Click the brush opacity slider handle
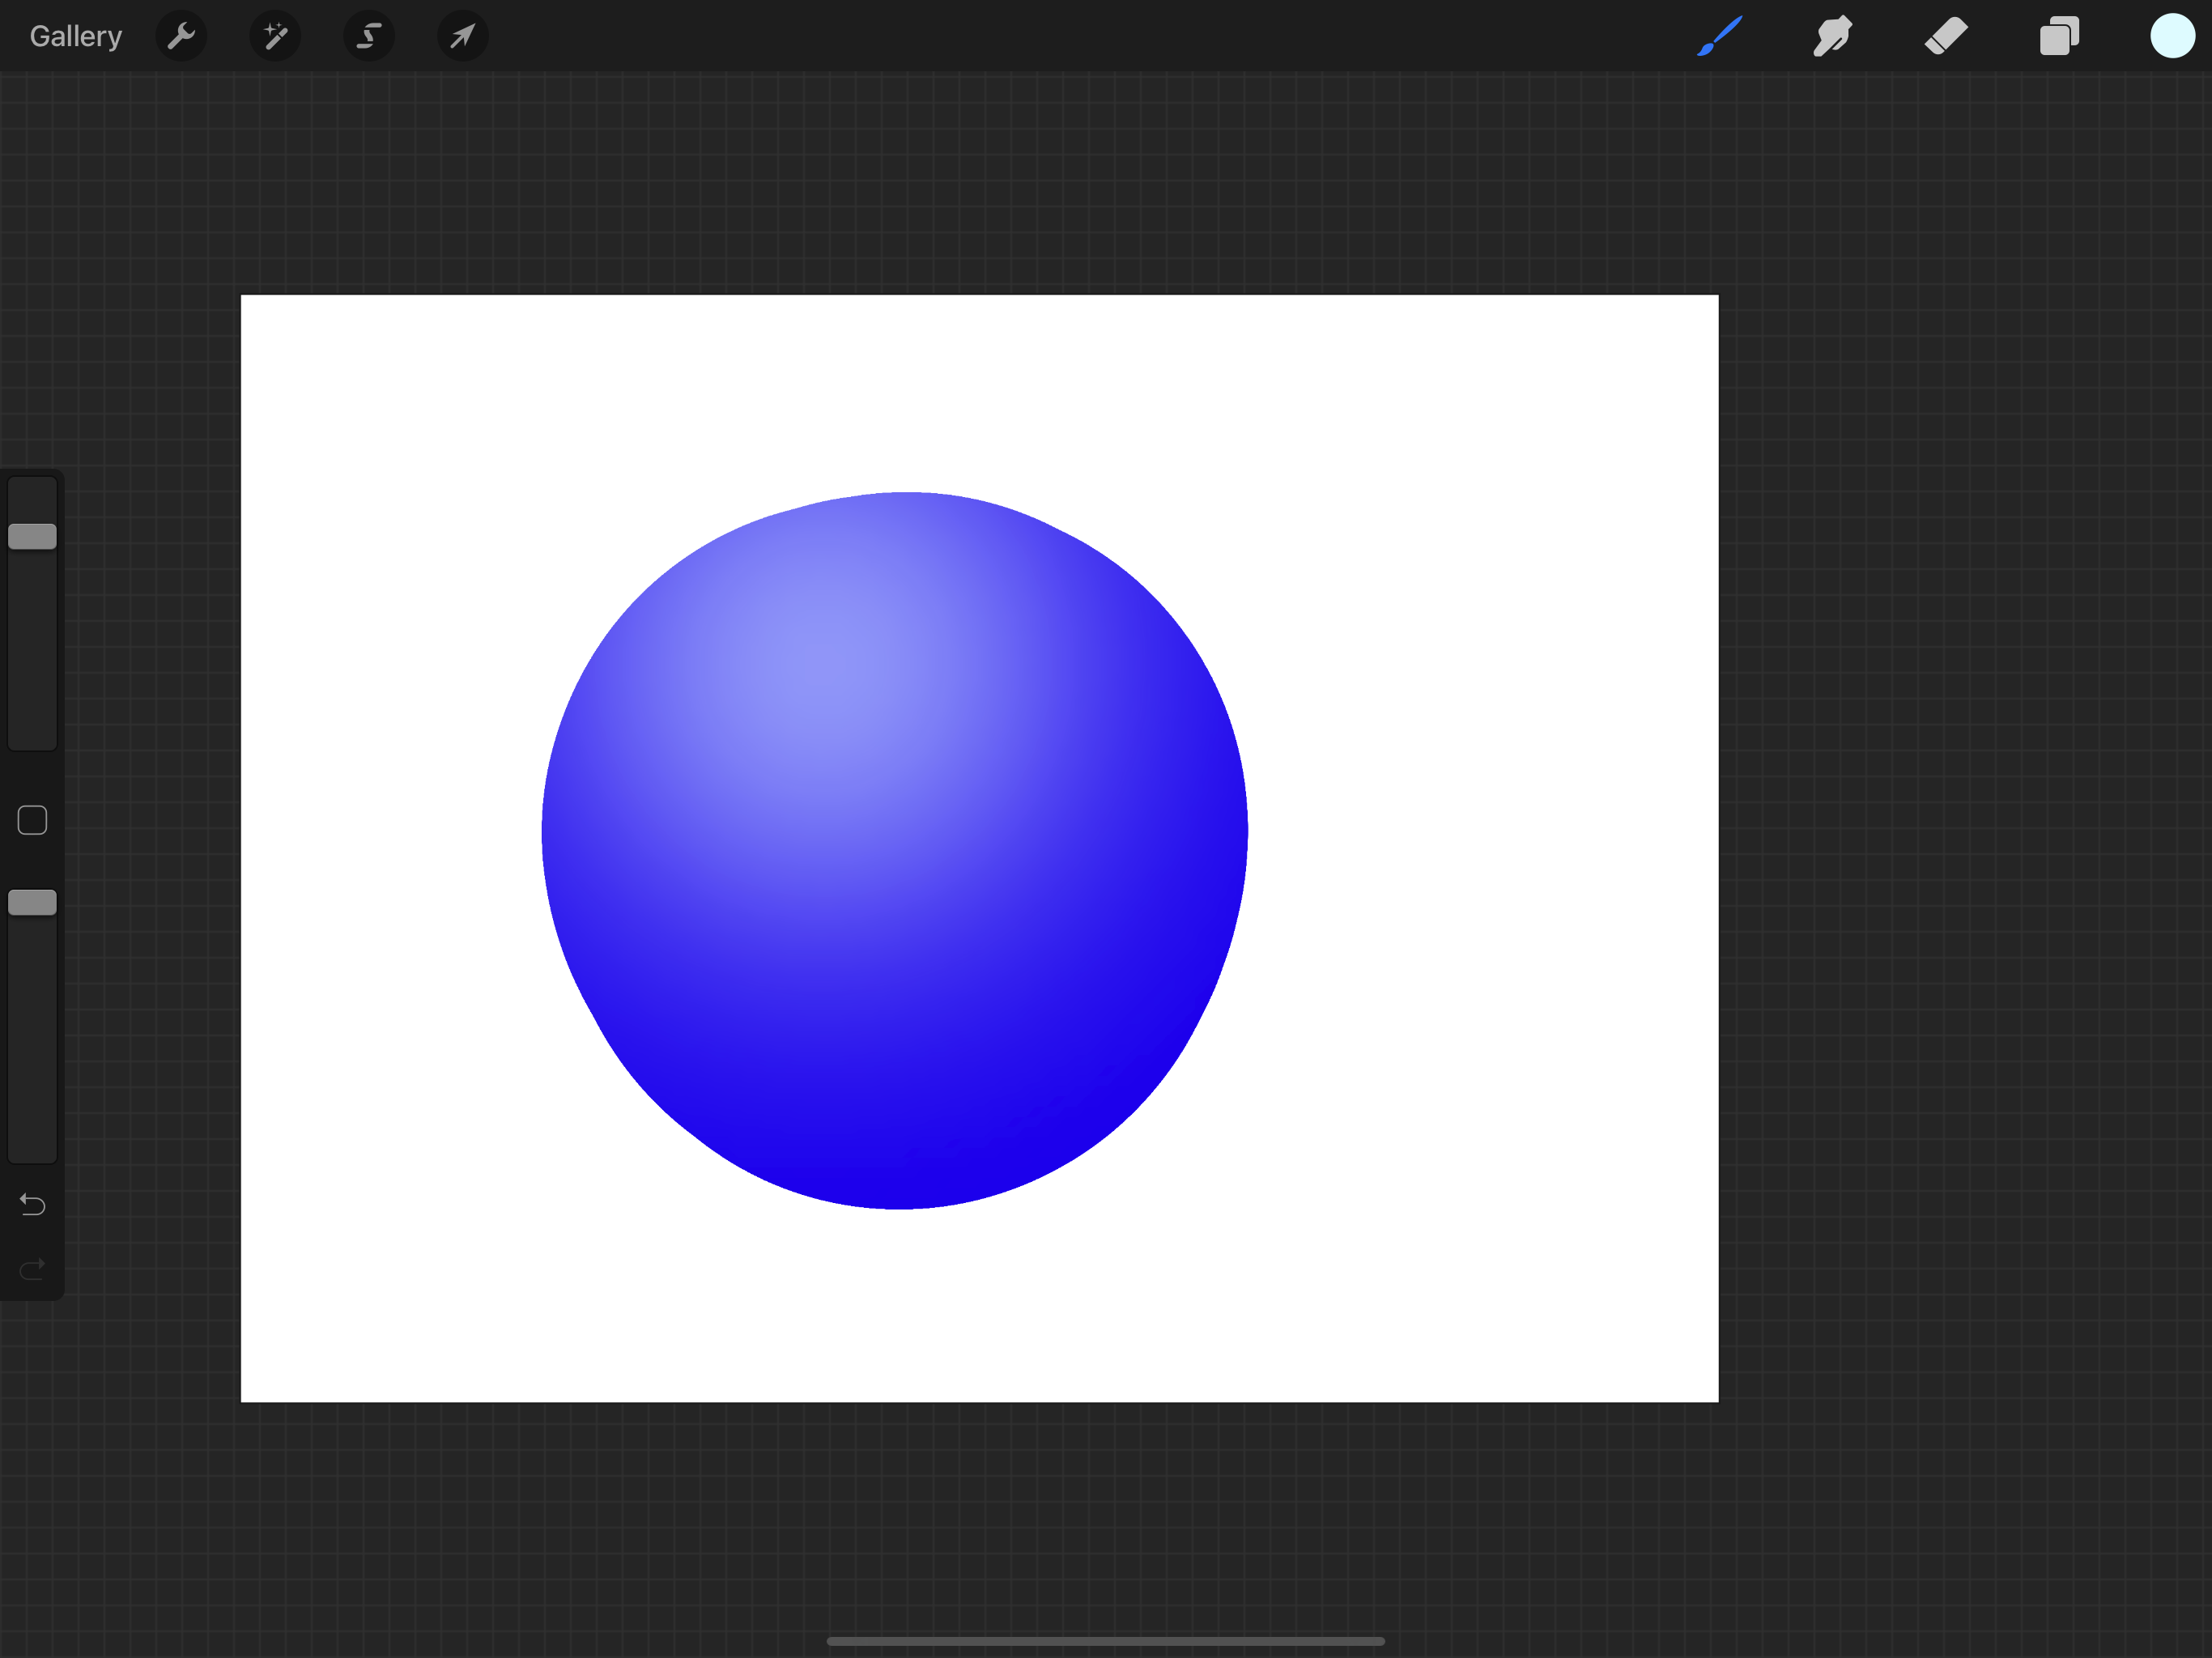 pos(32,903)
